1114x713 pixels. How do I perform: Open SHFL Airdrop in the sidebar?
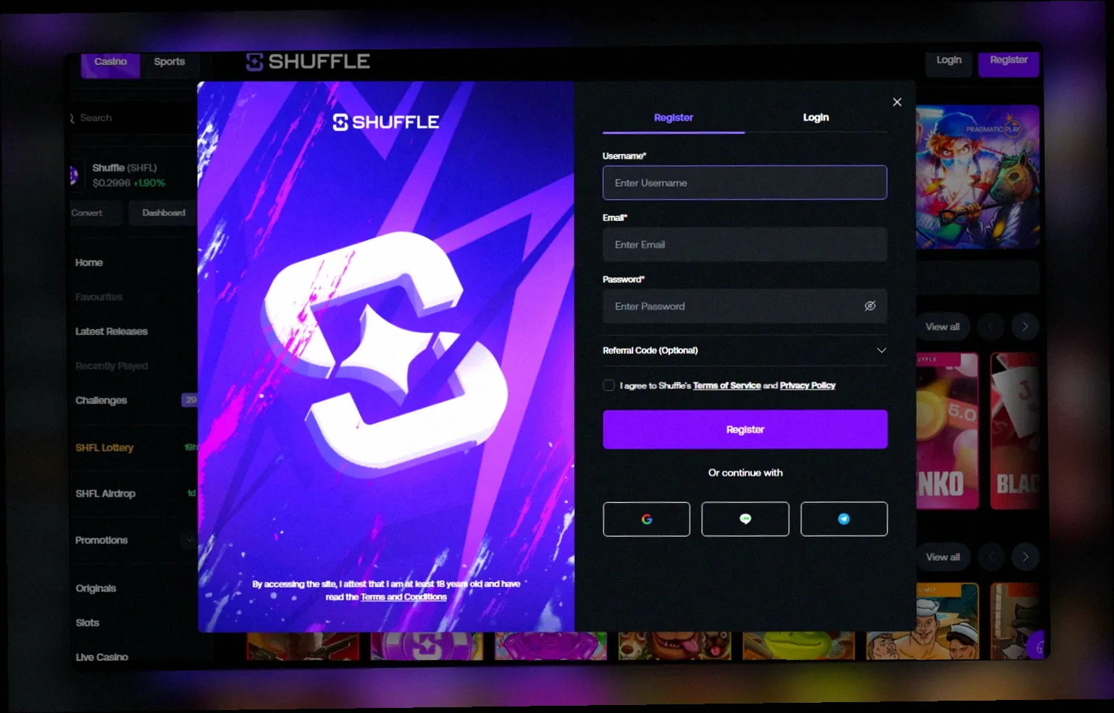(x=106, y=494)
